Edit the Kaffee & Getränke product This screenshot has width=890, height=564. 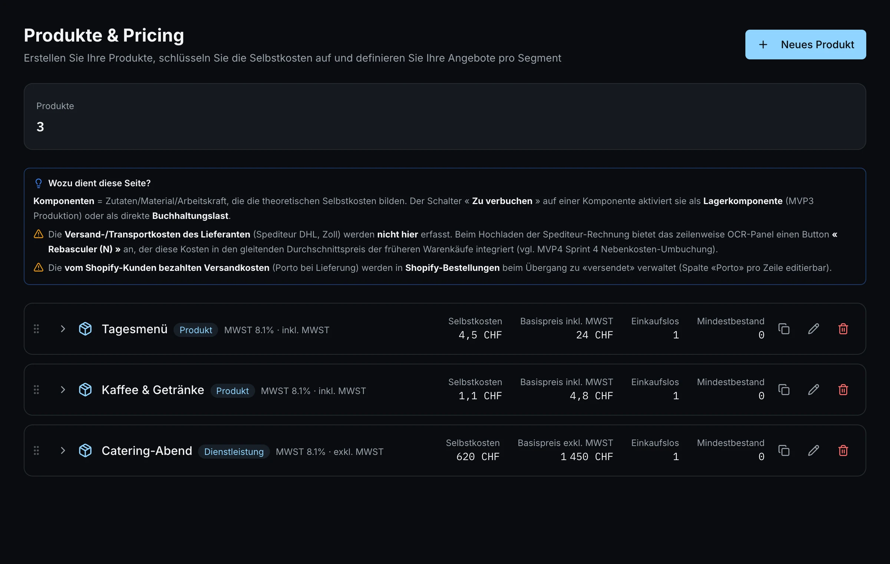pyautogui.click(x=814, y=390)
